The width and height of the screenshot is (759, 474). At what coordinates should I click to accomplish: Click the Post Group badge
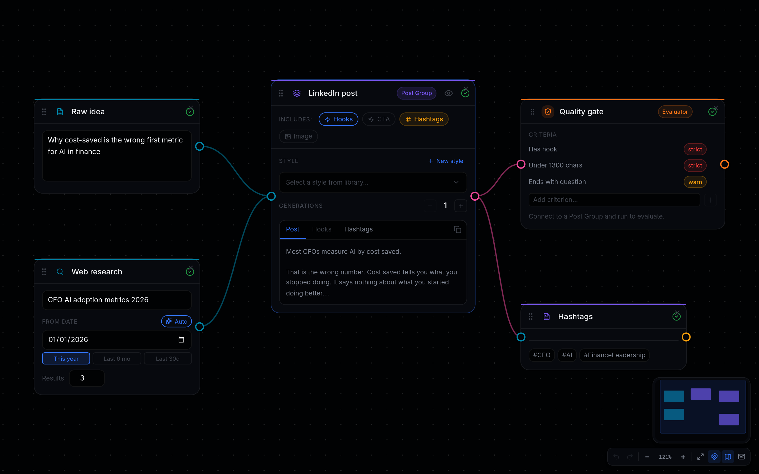coord(416,93)
